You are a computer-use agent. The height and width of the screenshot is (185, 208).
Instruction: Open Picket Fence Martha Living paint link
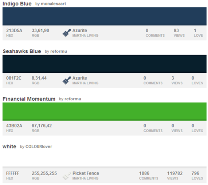pos(86,176)
